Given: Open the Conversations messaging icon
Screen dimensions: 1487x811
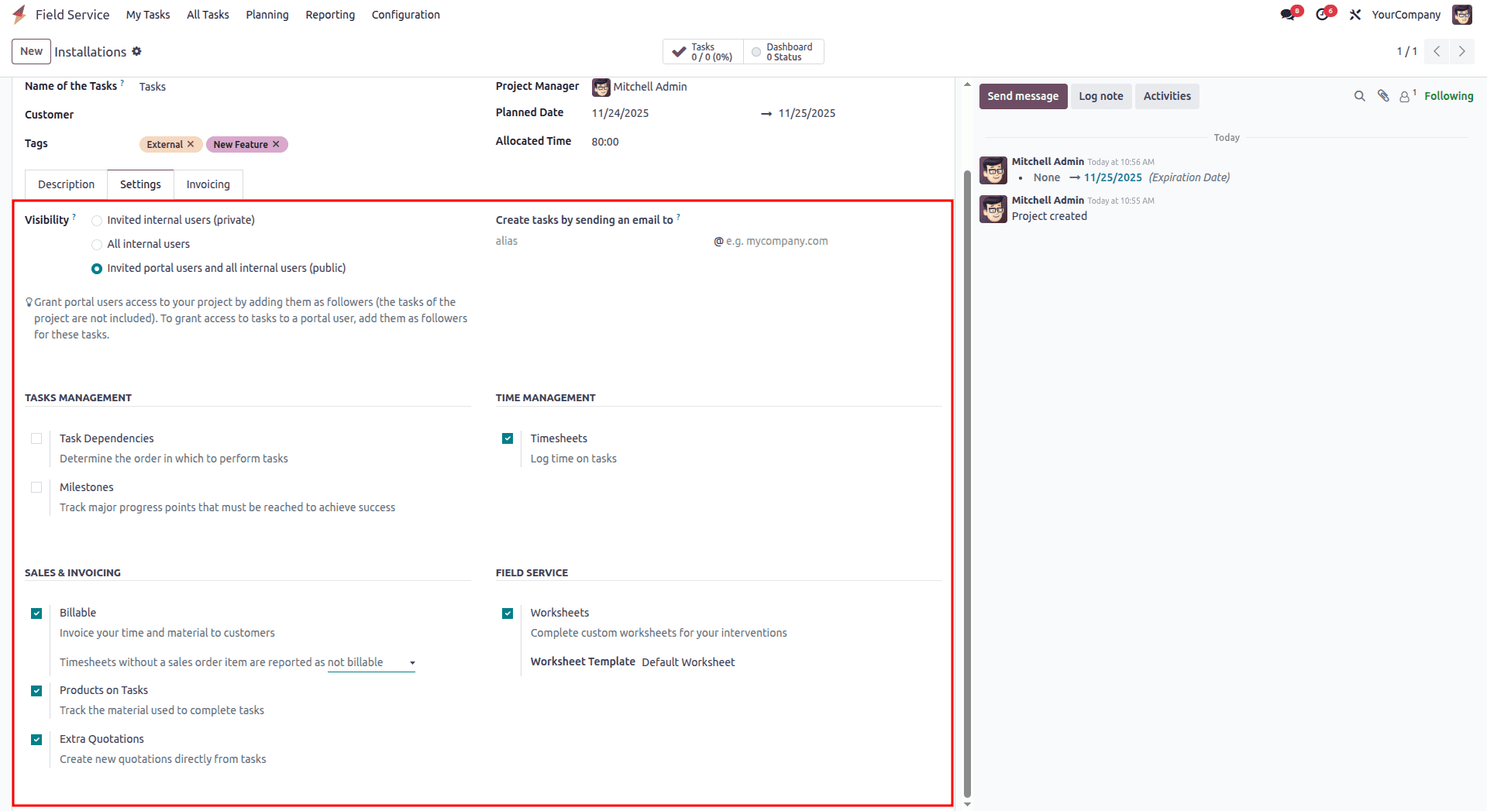Looking at the screenshot, I should (x=1289, y=14).
